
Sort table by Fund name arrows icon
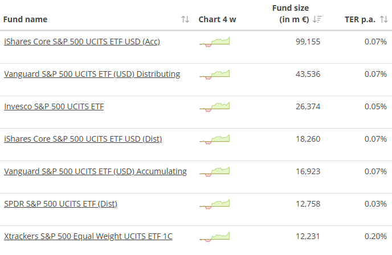pos(185,19)
